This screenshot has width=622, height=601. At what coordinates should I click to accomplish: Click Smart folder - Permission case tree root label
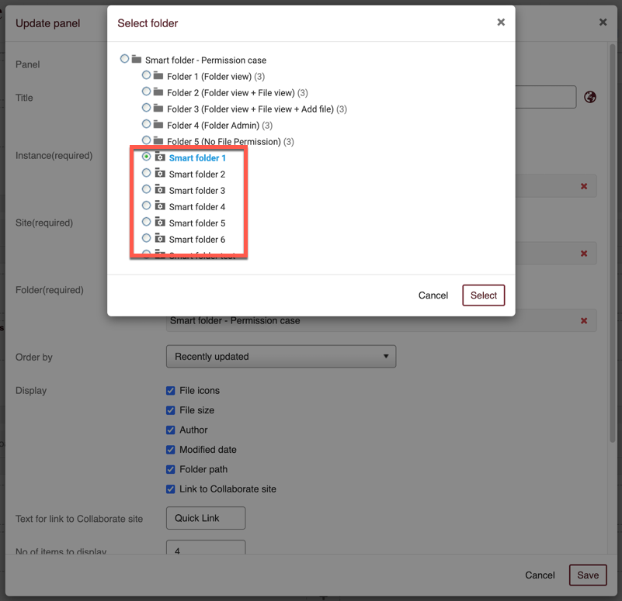tap(206, 60)
